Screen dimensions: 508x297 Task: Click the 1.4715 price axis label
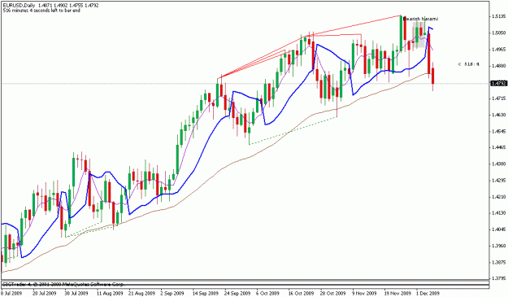(499, 98)
